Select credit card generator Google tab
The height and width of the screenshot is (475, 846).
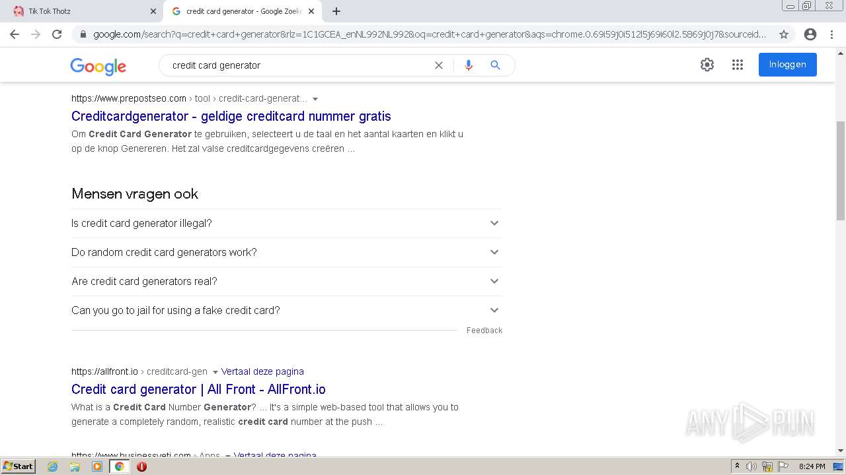coord(243,11)
